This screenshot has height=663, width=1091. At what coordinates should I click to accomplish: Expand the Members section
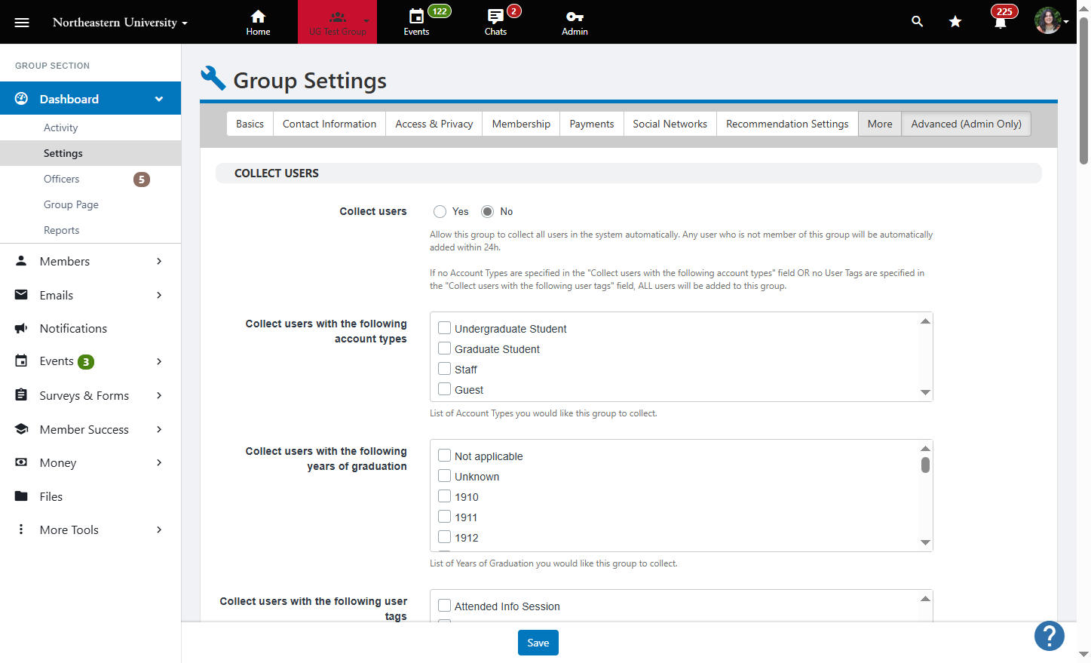click(x=159, y=261)
